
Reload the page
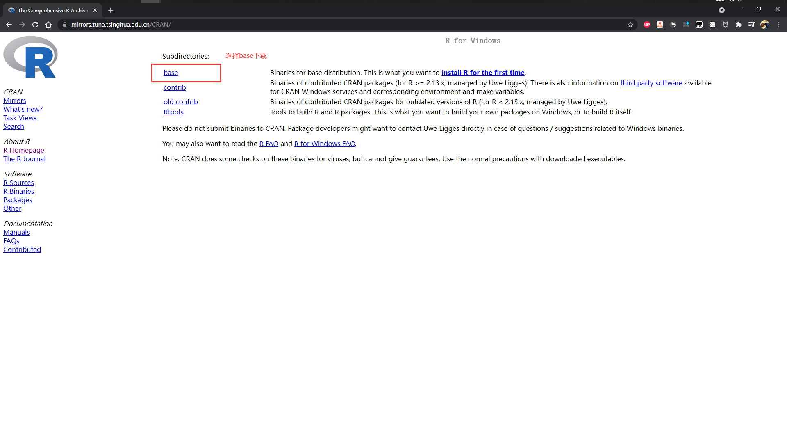pos(35,25)
